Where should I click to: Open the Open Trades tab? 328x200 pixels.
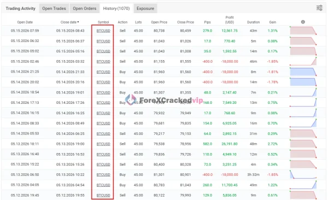point(54,8)
